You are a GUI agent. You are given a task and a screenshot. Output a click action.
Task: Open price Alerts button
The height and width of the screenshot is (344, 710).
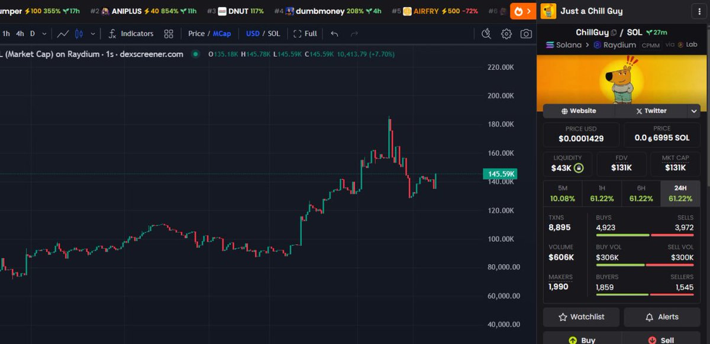tap(662, 317)
